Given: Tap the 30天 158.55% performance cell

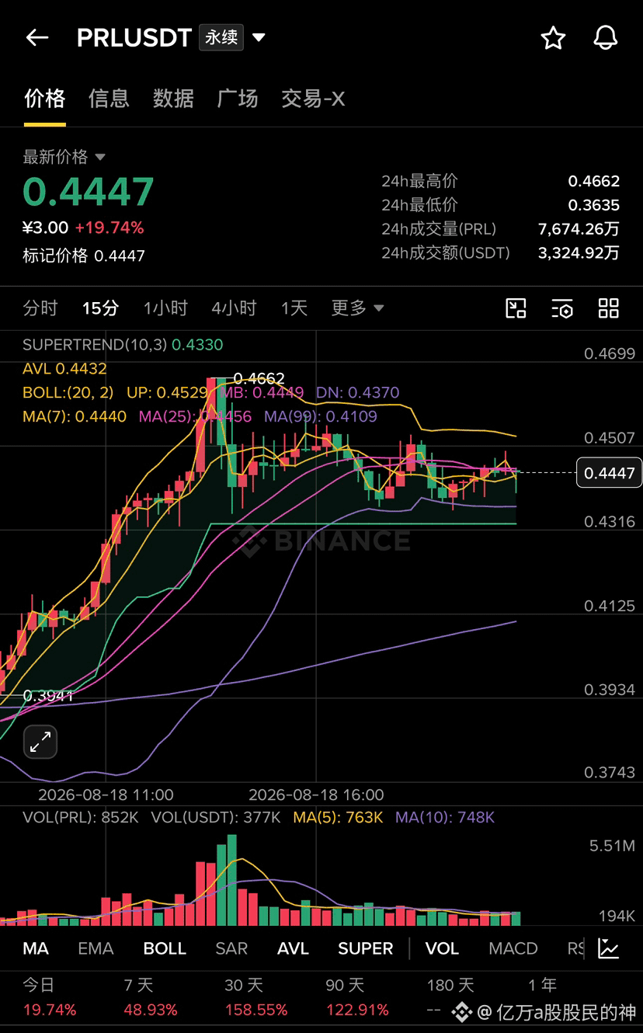Looking at the screenshot, I should click(x=256, y=997).
